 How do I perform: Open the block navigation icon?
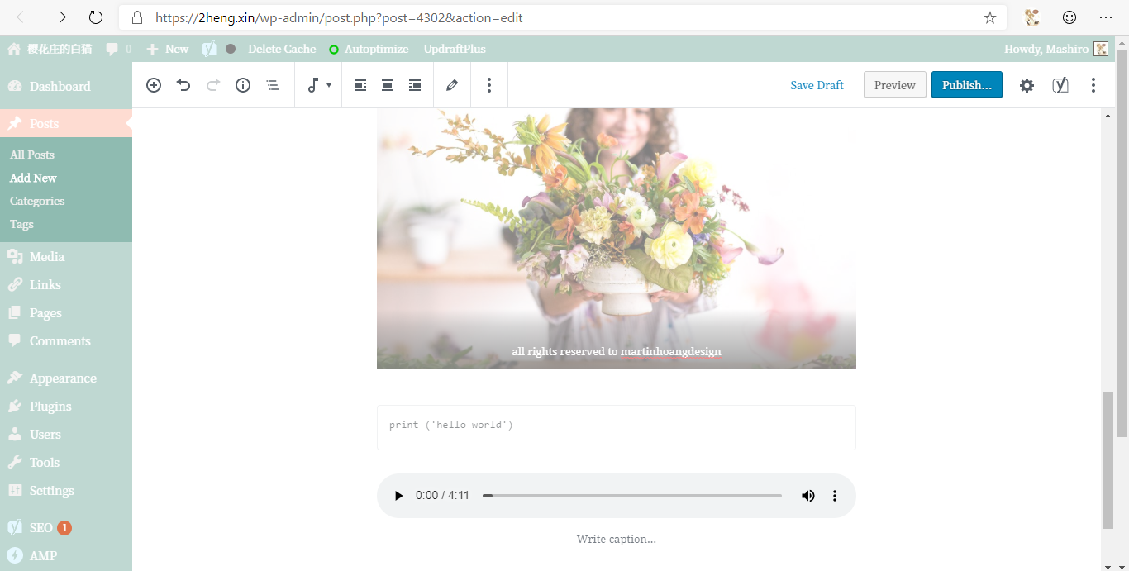pos(273,84)
